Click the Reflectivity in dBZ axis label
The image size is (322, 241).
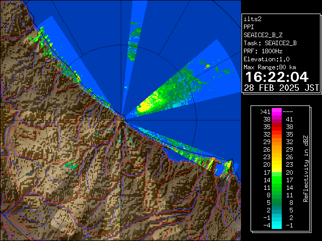tap(306, 169)
